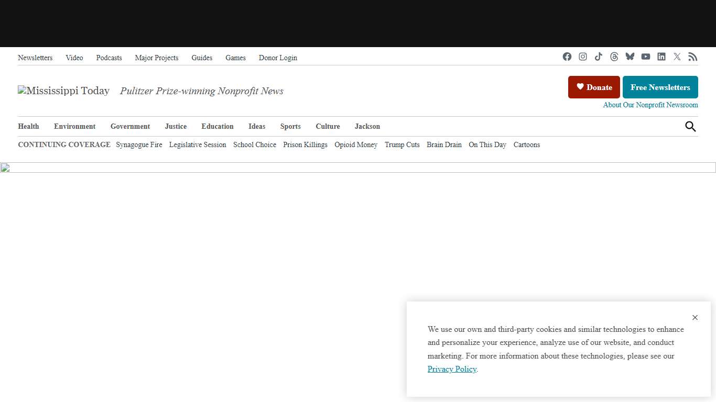The height and width of the screenshot is (402, 716).
Task: Open the Privacy Policy link
Action: pyautogui.click(x=452, y=369)
